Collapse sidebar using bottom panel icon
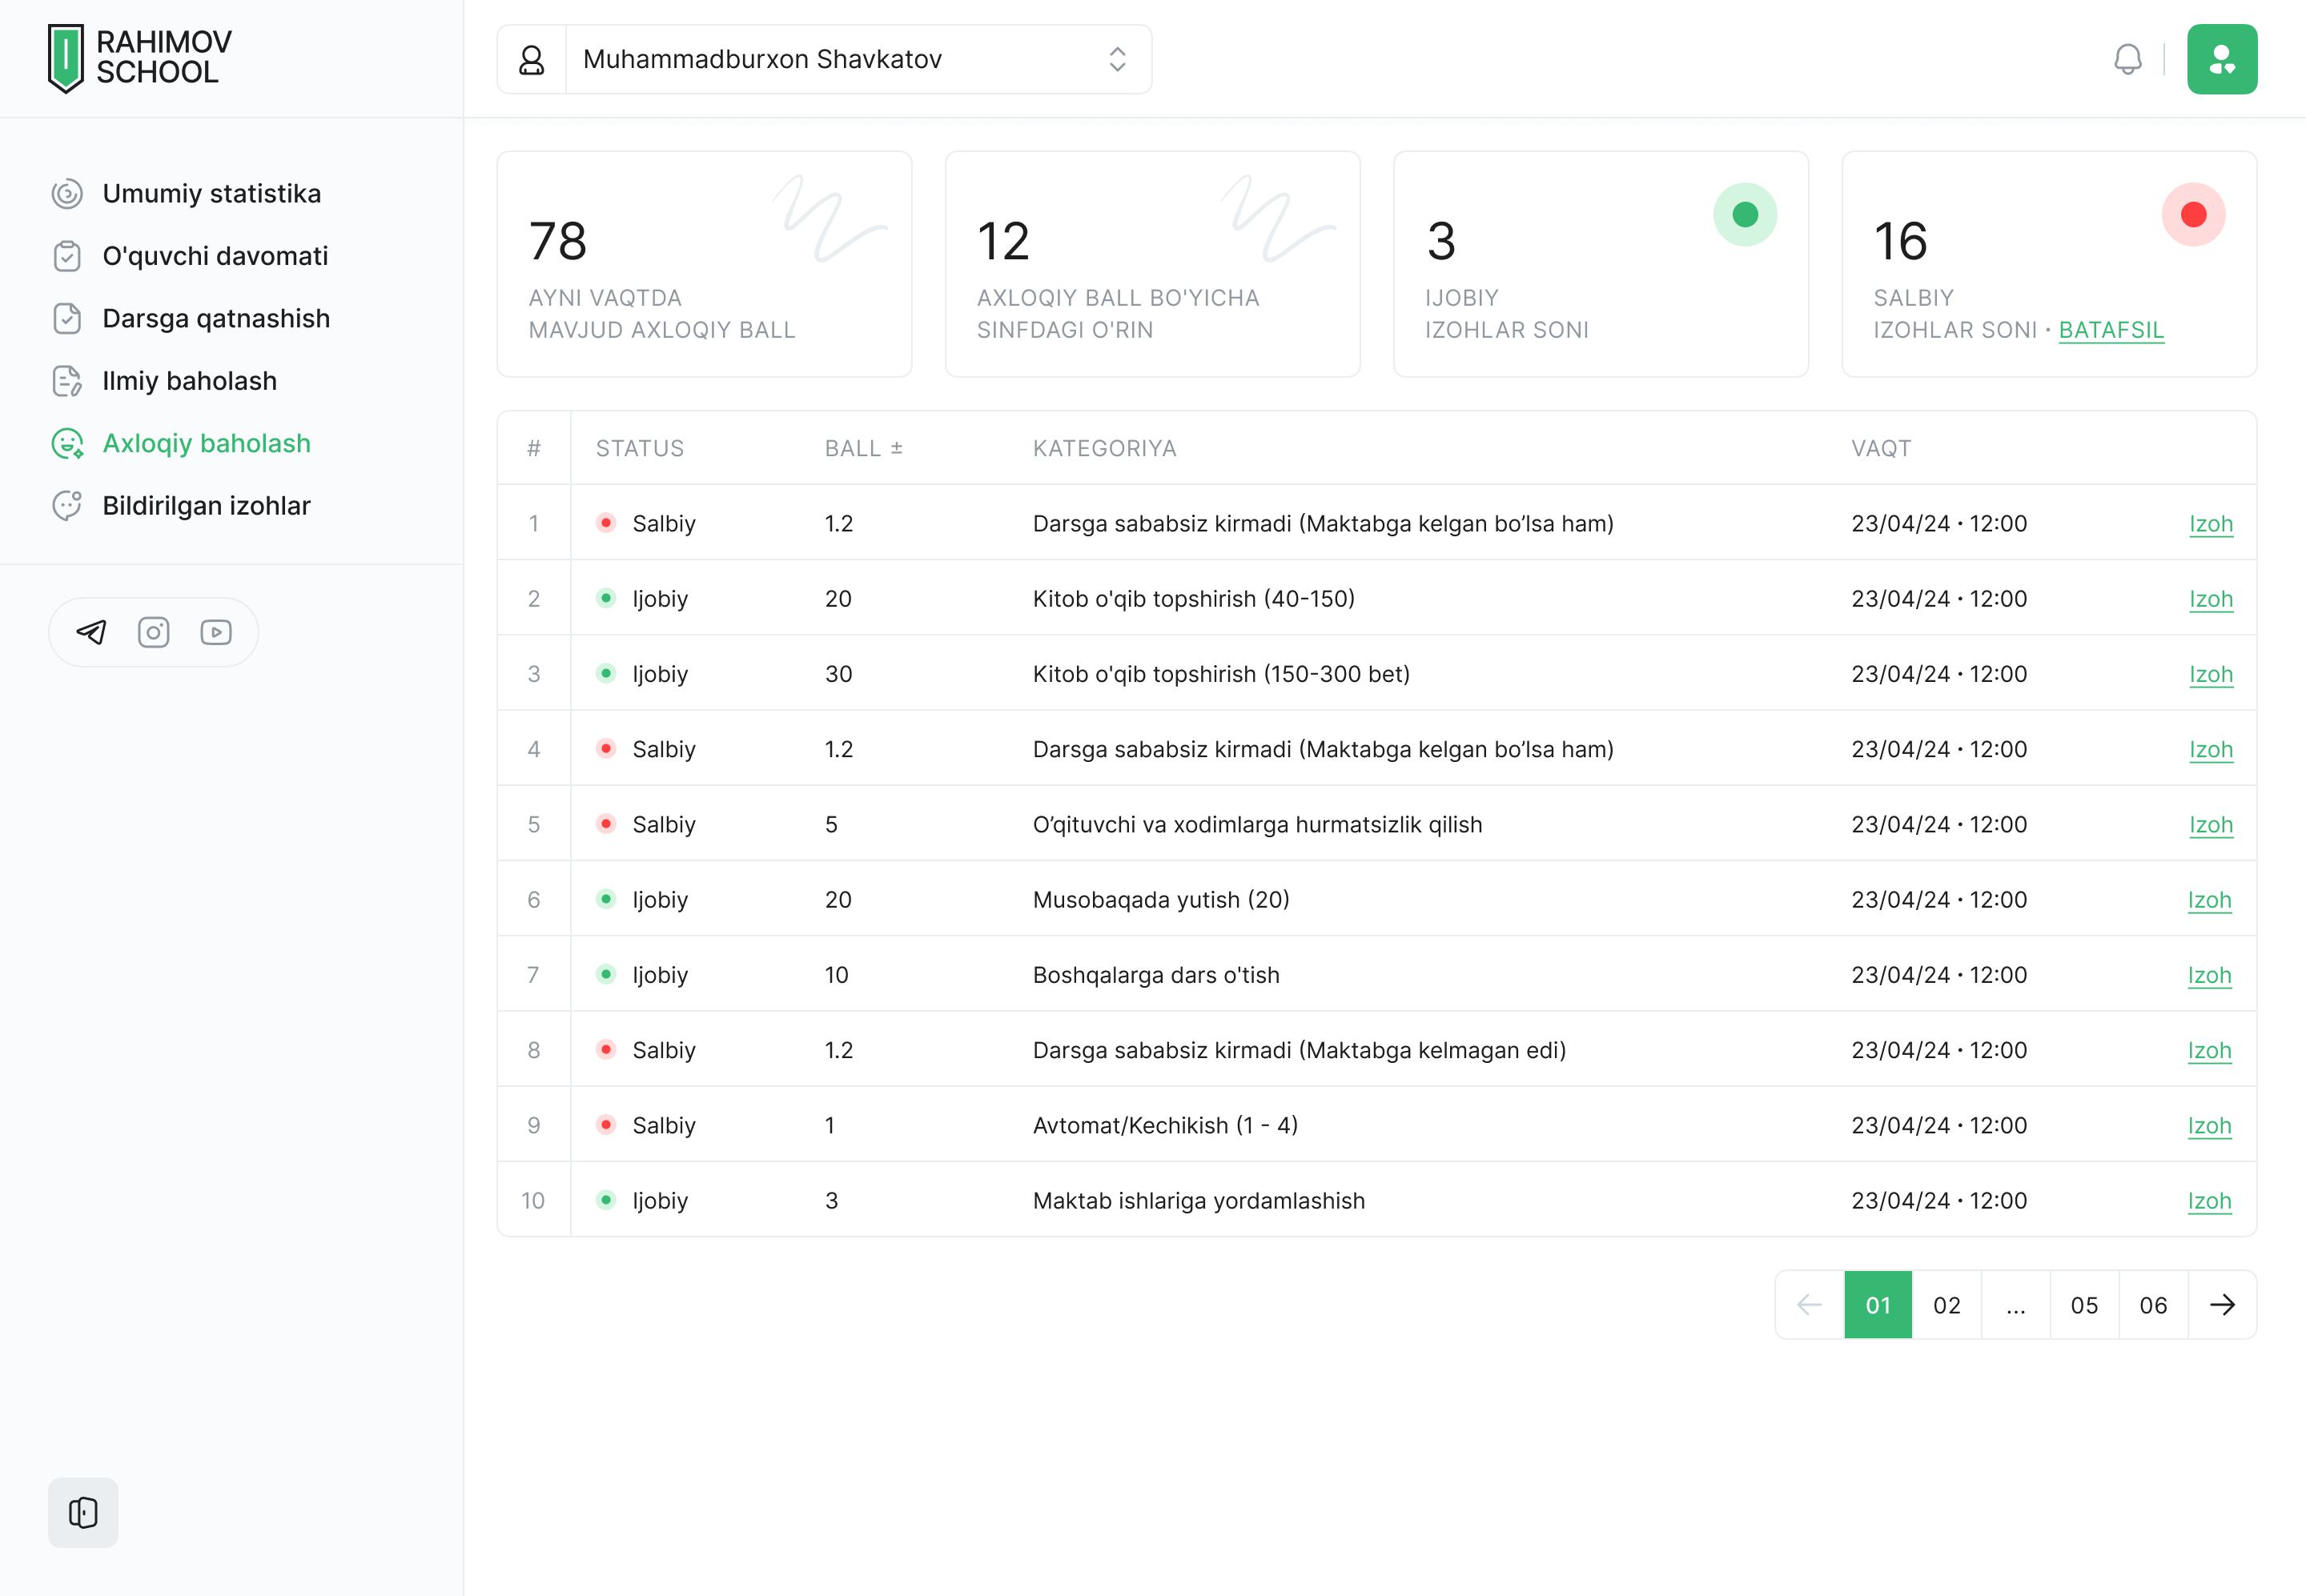The image size is (2306, 1596). (x=83, y=1512)
